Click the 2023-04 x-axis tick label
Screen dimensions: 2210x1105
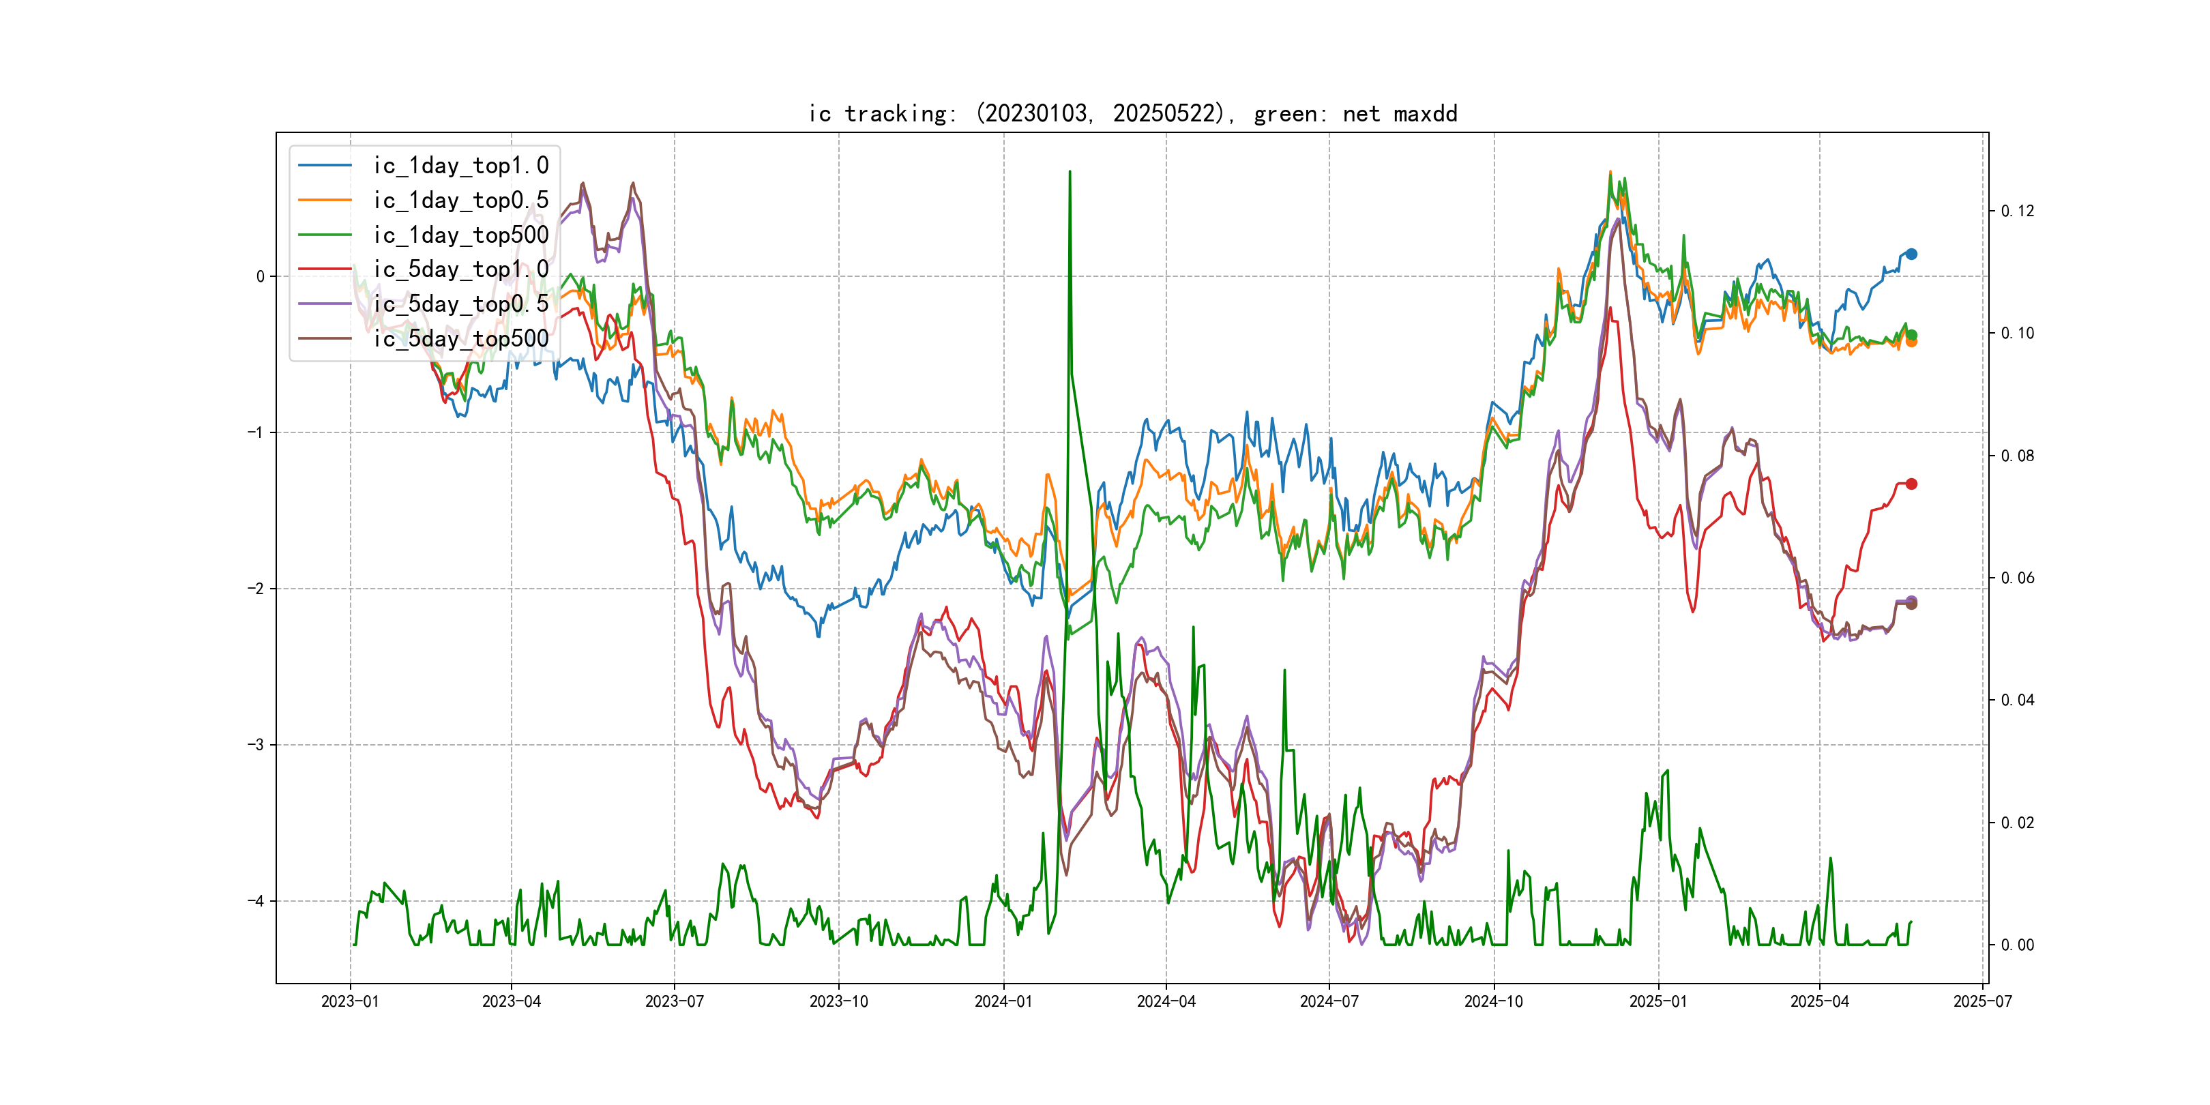[x=512, y=1001]
